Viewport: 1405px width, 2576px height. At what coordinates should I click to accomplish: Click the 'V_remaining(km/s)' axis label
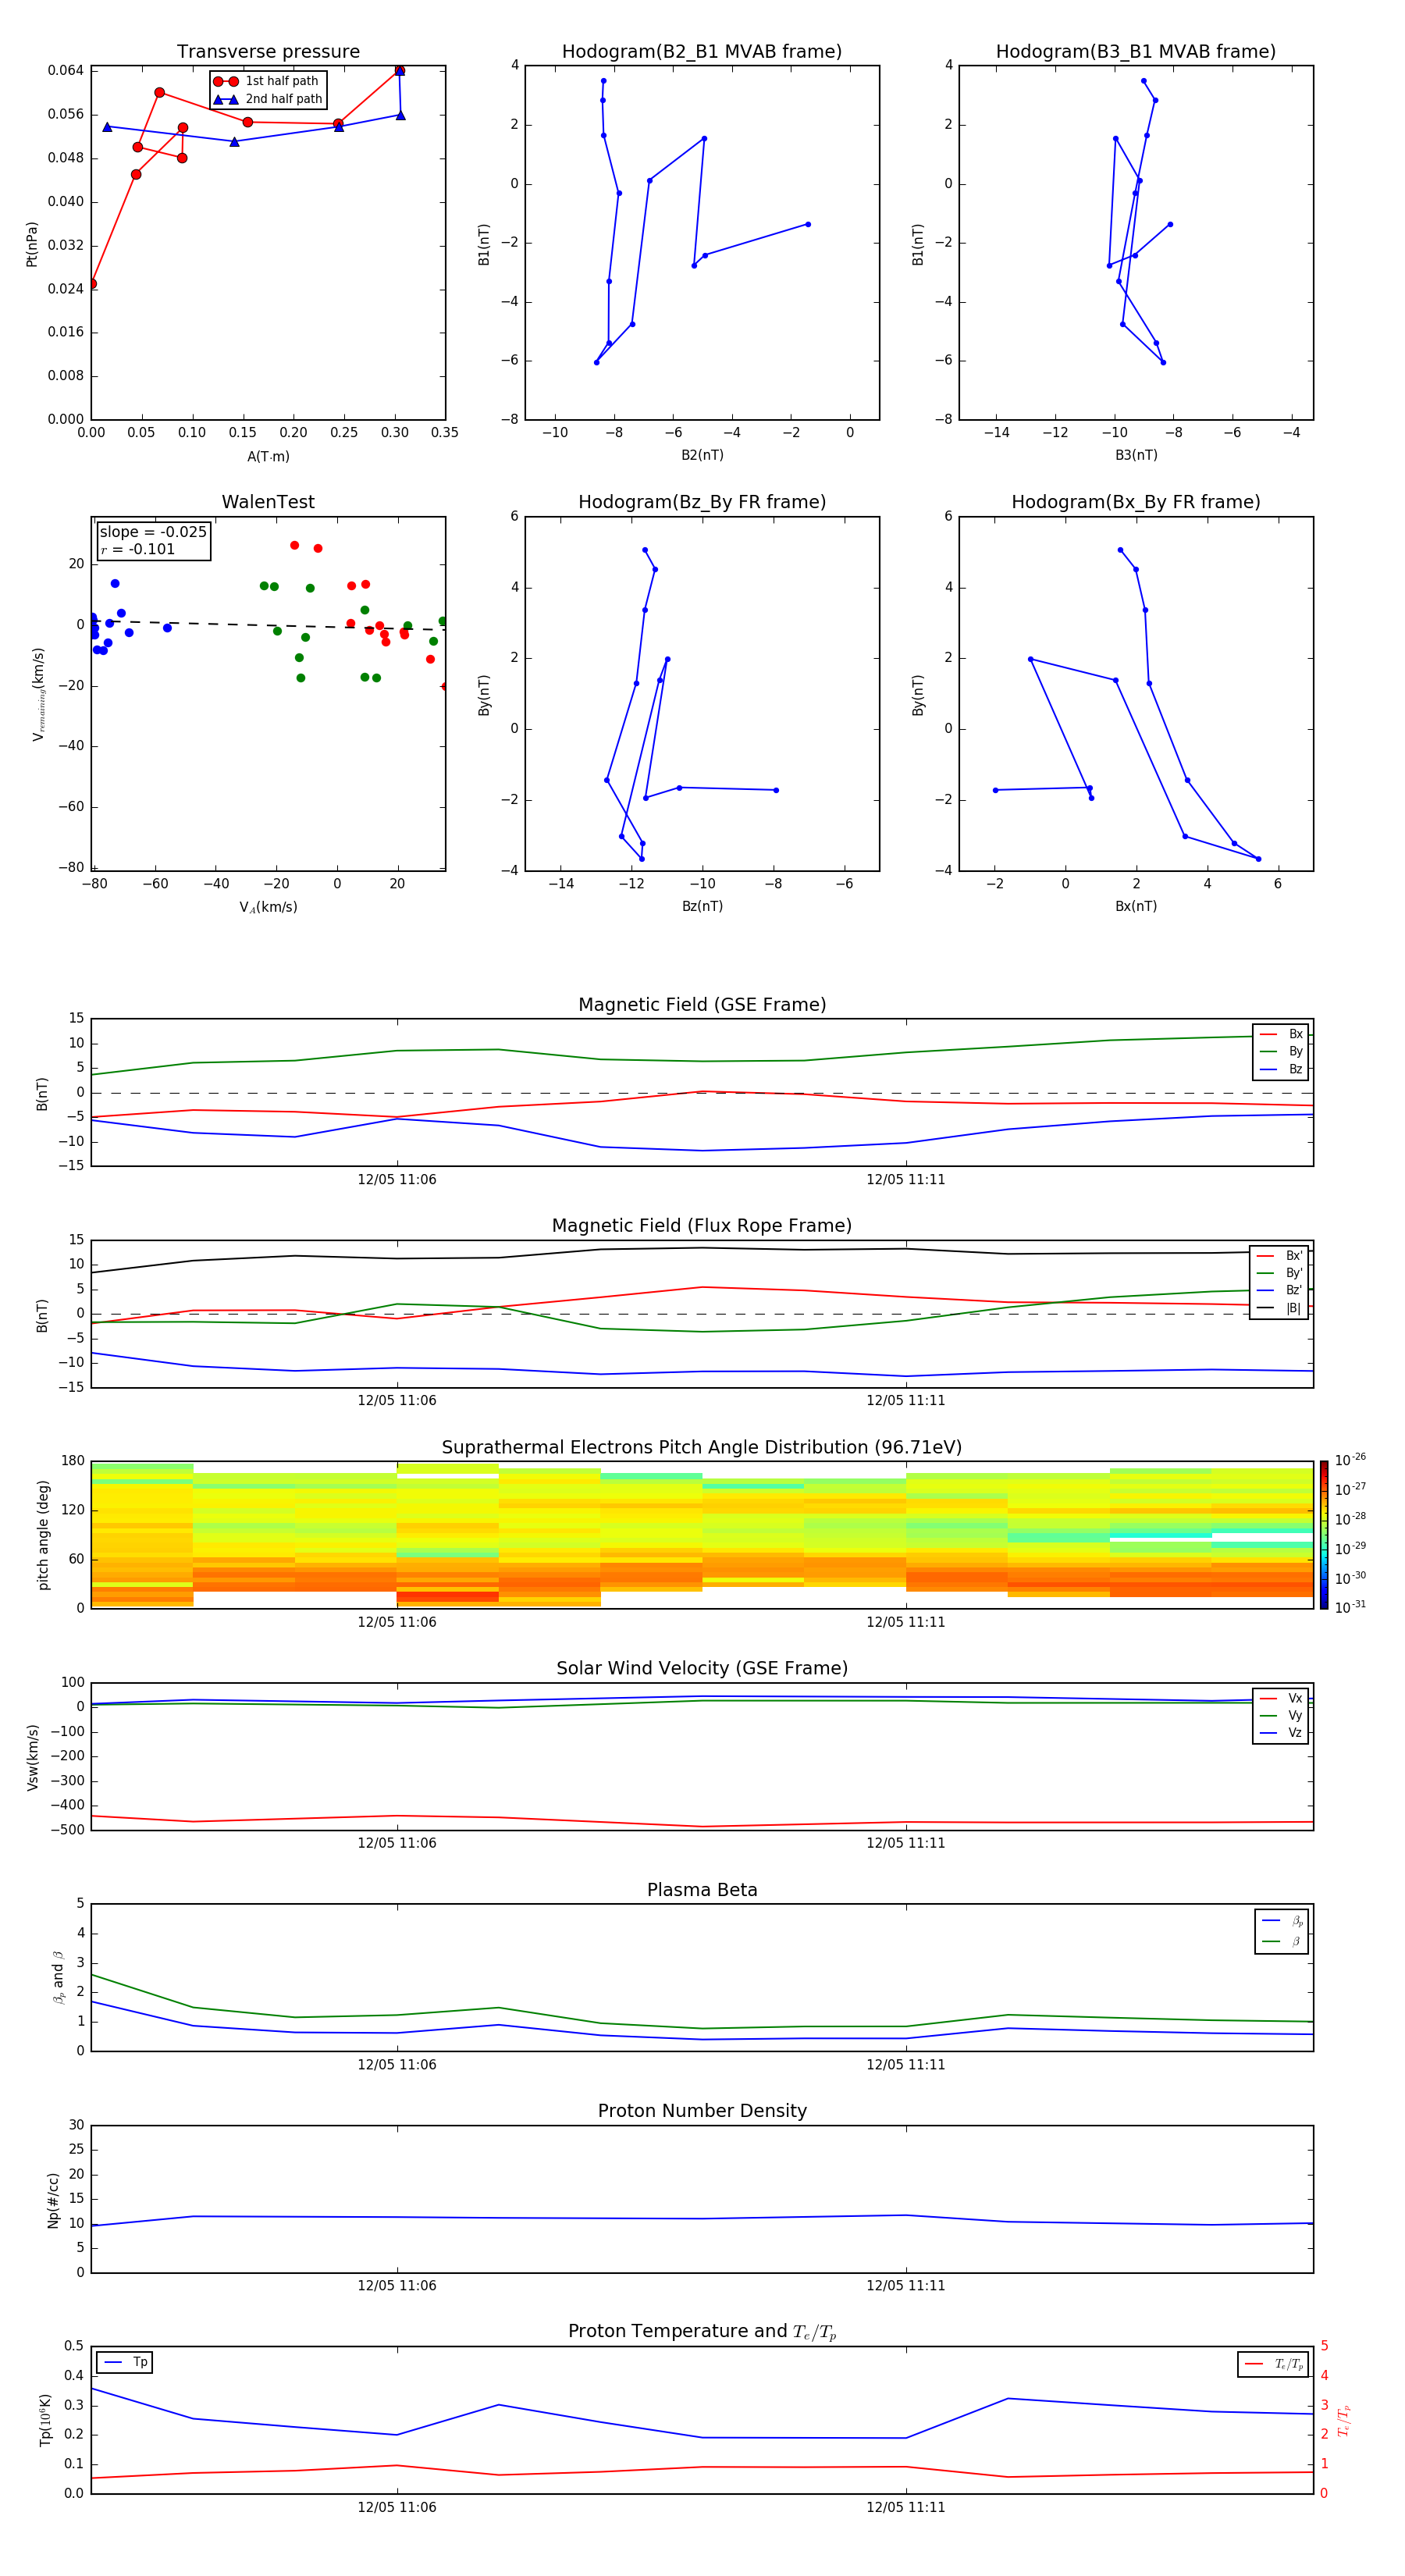38,694
